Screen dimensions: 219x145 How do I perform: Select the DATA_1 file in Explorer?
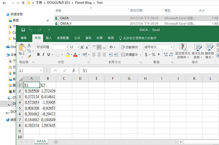coord(66,23)
